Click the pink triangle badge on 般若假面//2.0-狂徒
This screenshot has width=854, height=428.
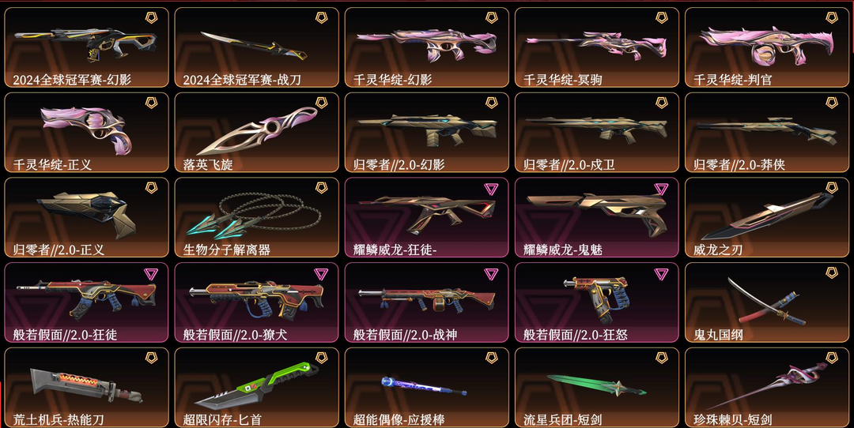(151, 273)
